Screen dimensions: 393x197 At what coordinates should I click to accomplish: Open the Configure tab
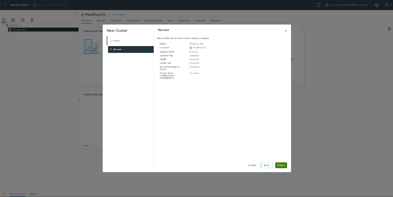coord(116,21)
